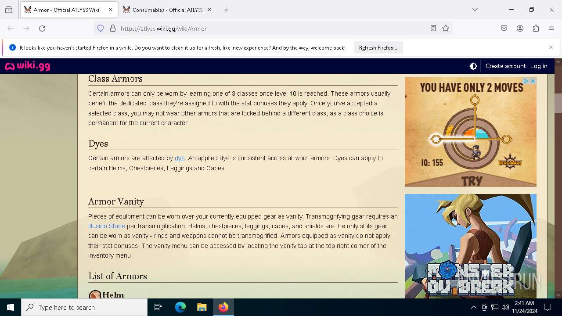This screenshot has width=562, height=316.
Task: Open a new browser tab
Action: point(226,10)
